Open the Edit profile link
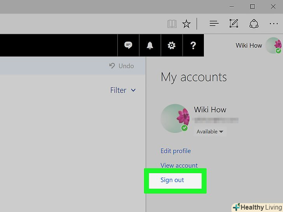This screenshot has width=283, height=212. [x=176, y=151]
